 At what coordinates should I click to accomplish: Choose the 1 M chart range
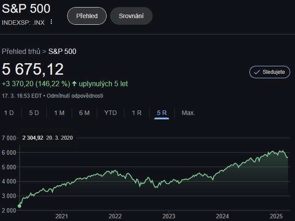59,113
